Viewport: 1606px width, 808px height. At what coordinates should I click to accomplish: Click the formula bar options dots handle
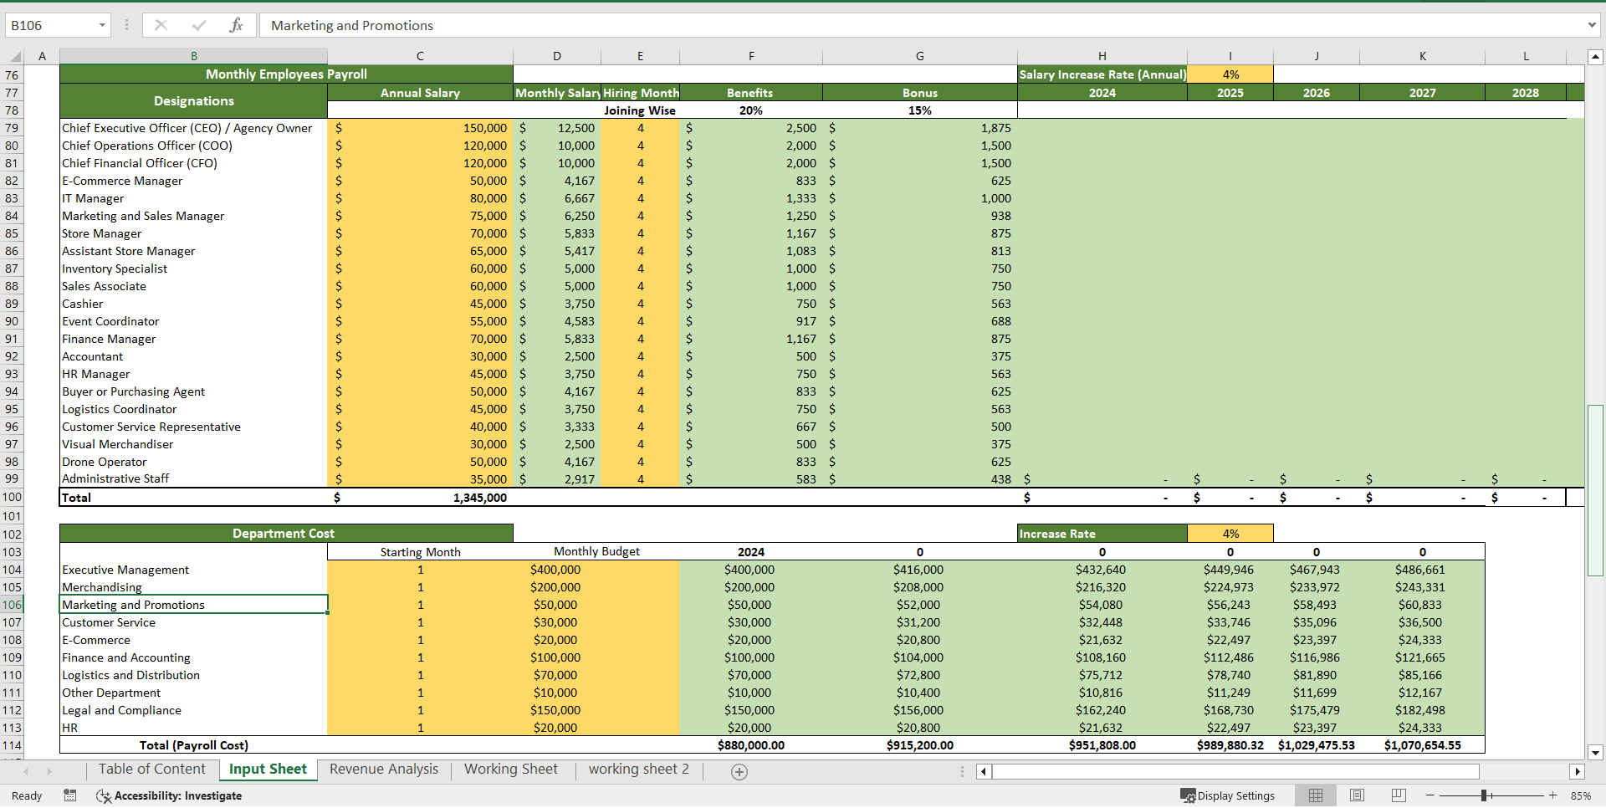(x=126, y=25)
